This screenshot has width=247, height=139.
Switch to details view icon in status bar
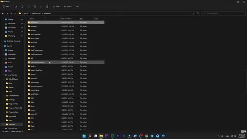(x=242, y=131)
